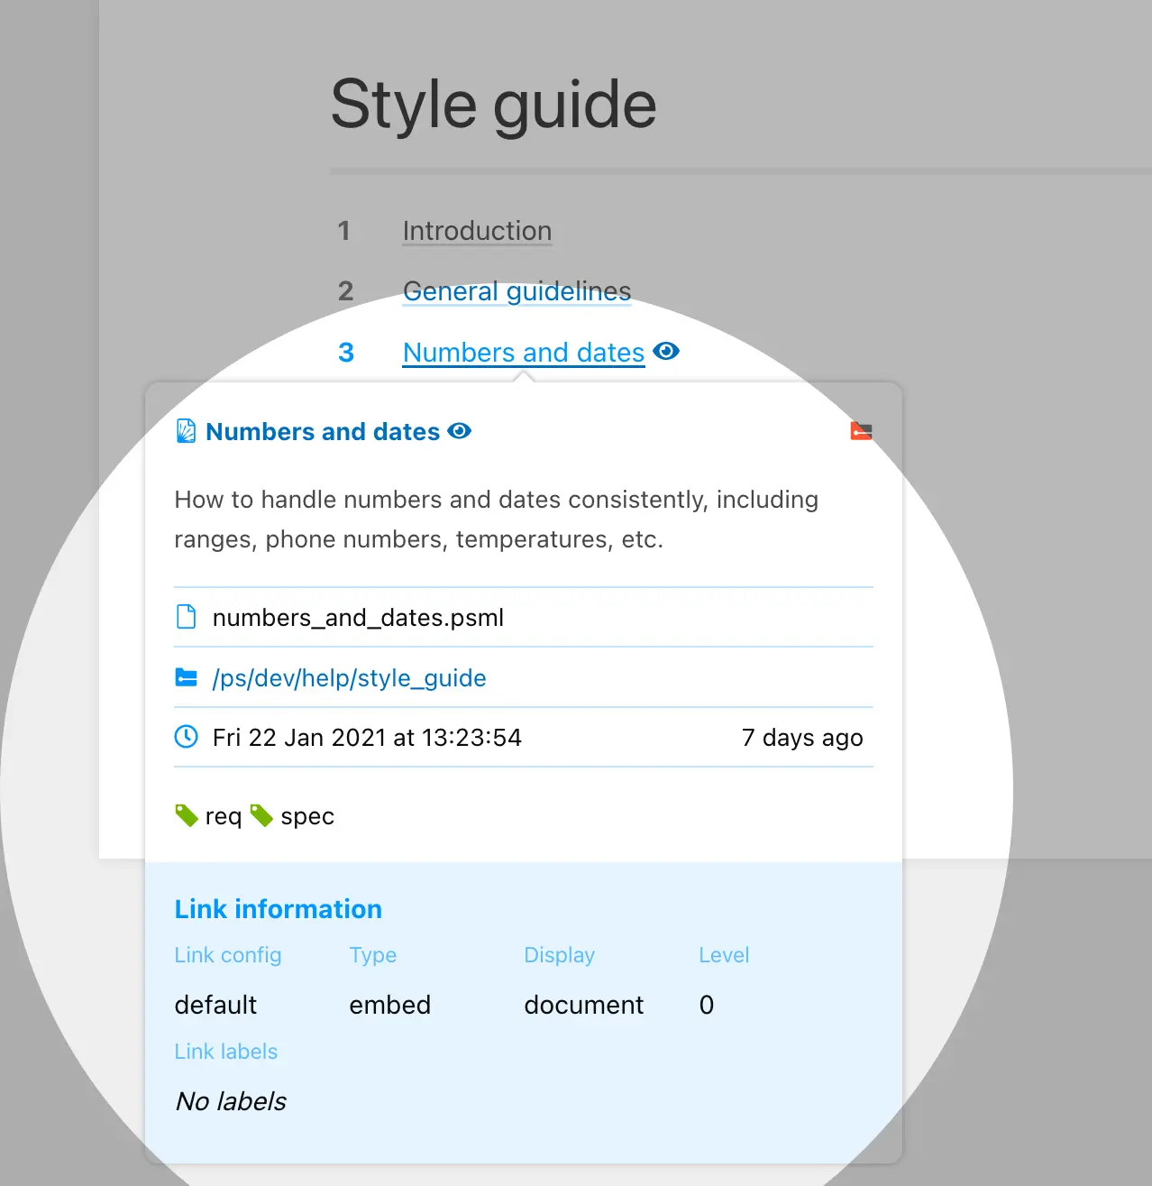Image resolution: width=1152 pixels, height=1186 pixels.
Task: Click the Type column header
Action: (x=373, y=955)
